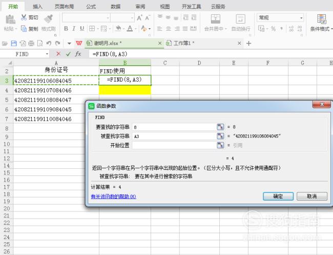Click the Auto Wrap text icon
333x255 pixels.
[240, 19]
